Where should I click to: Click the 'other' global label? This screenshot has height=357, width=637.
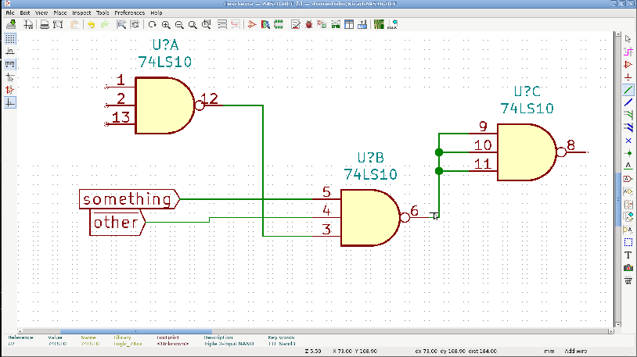pos(116,223)
